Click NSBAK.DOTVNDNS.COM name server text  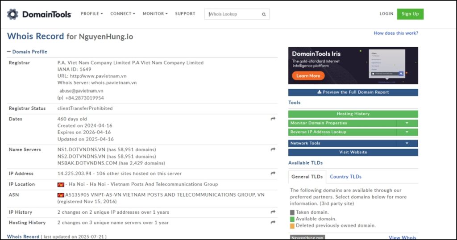(87, 163)
